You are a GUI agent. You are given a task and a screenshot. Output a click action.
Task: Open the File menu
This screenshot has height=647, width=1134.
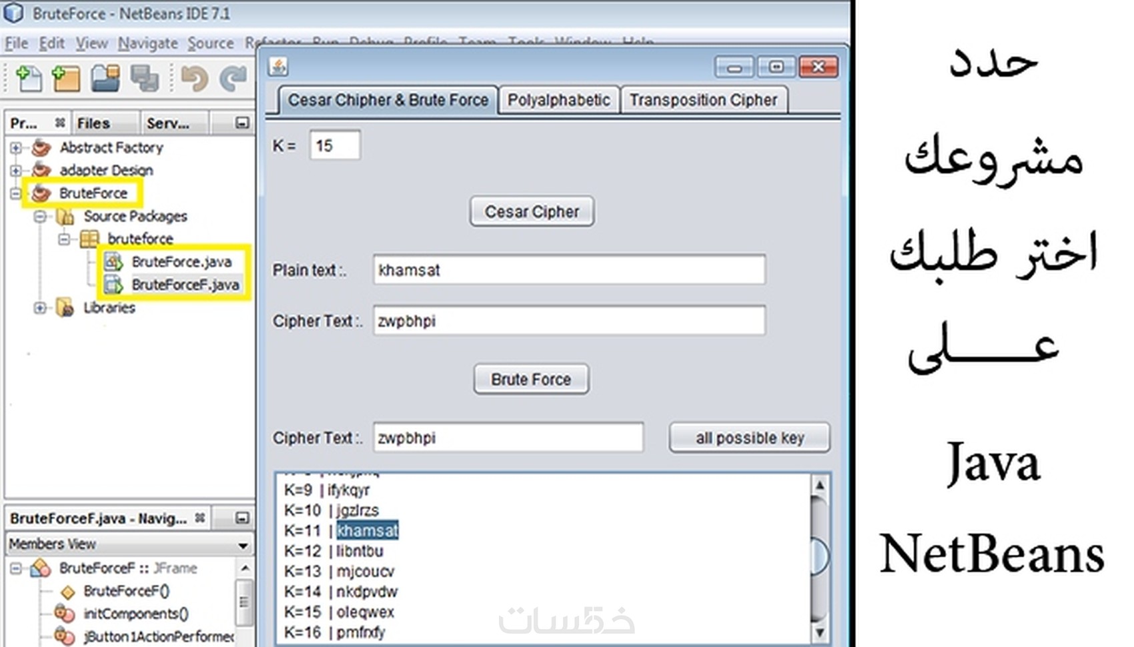[x=17, y=43]
